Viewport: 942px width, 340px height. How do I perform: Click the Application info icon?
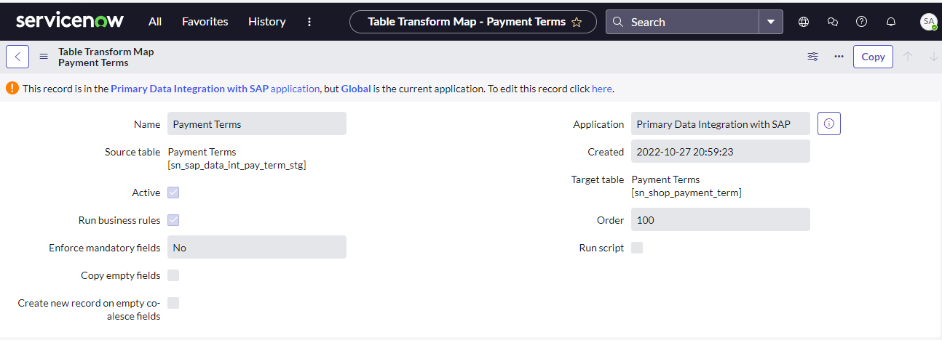click(x=829, y=124)
